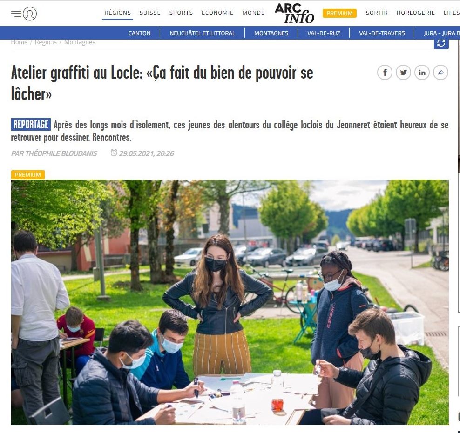Click the yellow Premium button in header
460x433 pixels.
point(339,13)
